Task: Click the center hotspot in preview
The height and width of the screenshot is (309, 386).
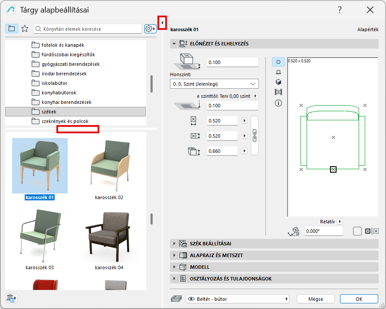Action: click(x=333, y=137)
